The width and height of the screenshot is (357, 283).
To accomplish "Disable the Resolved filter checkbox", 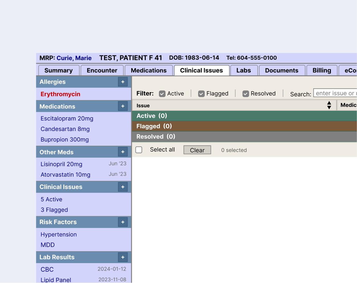I will pos(246,94).
